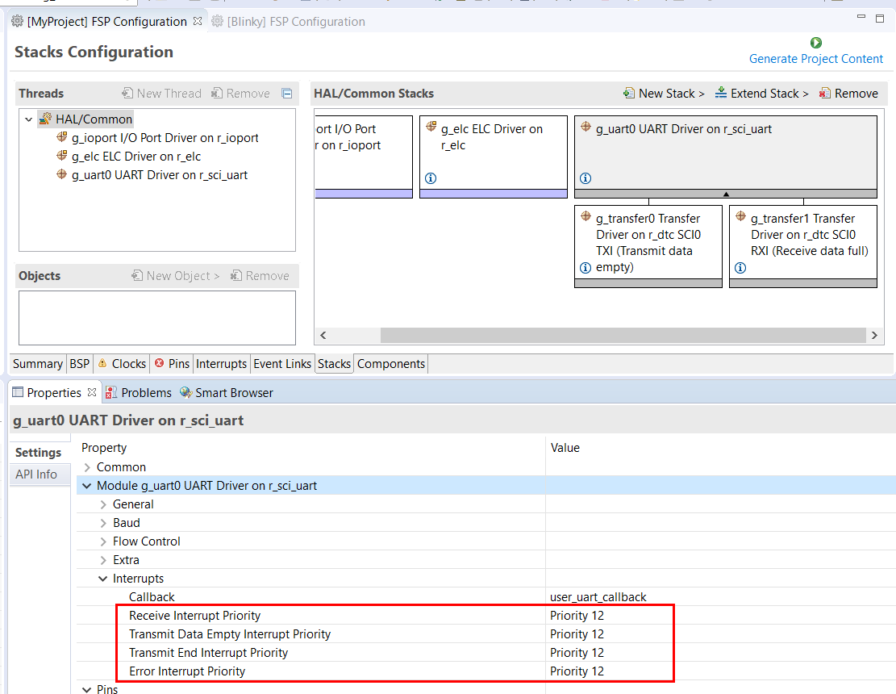Expand the Extra property group
The height and width of the screenshot is (694, 896).
tap(103, 560)
